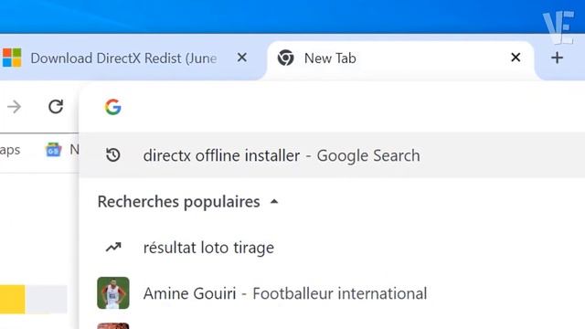This screenshot has height=329, width=585.
Task: Select Amine Gouiri Footballeur international suggestion
Action: (332, 293)
